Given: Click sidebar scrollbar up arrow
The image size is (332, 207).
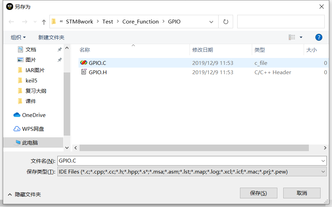Looking at the screenshot, I should point(67,48).
